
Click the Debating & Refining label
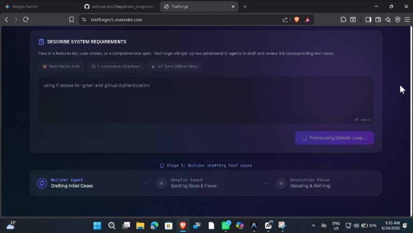pyautogui.click(x=310, y=186)
